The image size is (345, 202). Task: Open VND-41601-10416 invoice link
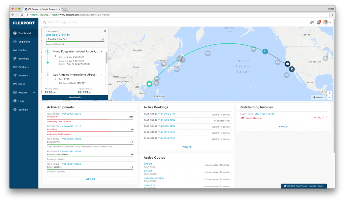[264, 114]
